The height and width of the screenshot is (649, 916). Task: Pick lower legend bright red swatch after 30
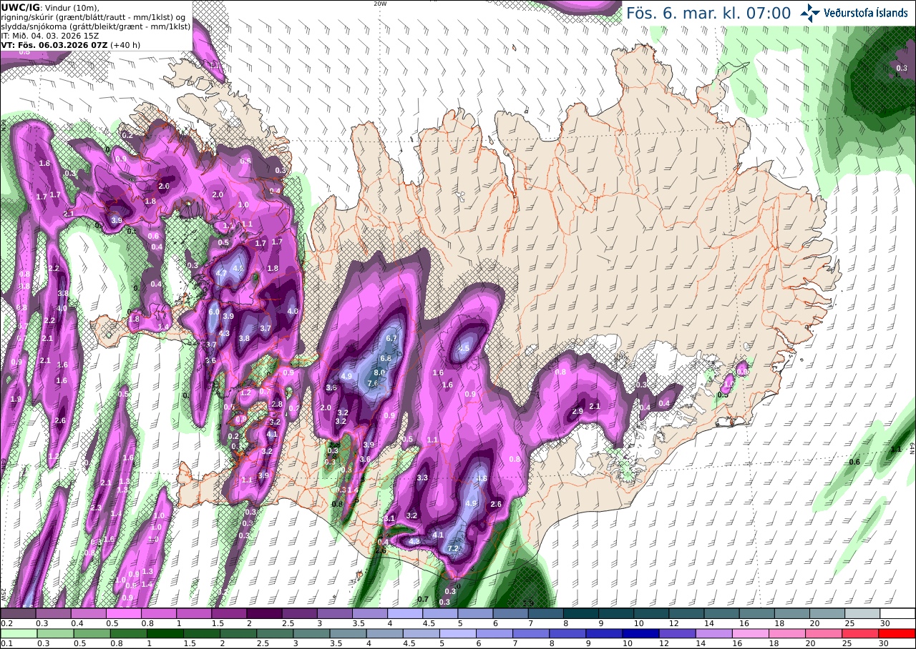pos(898,633)
